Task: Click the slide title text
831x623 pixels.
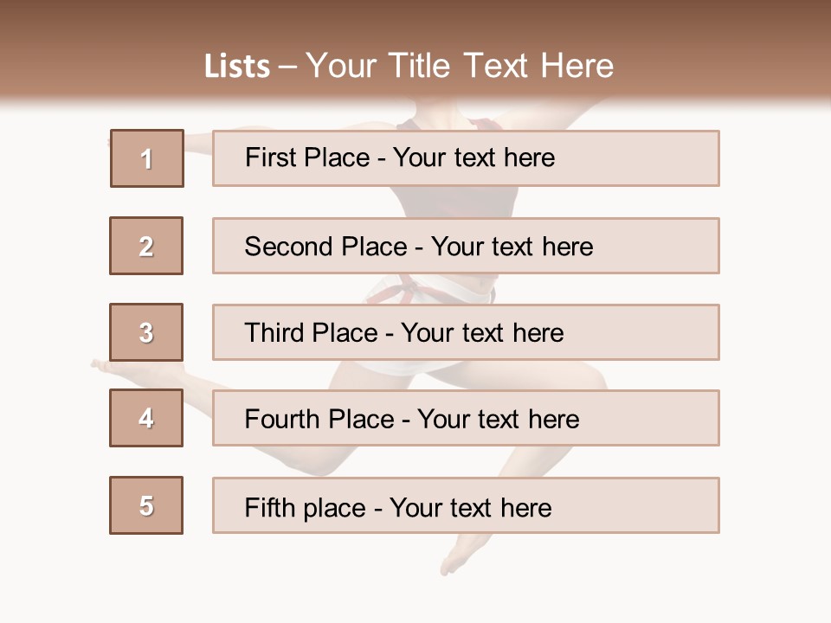Action: [x=409, y=66]
